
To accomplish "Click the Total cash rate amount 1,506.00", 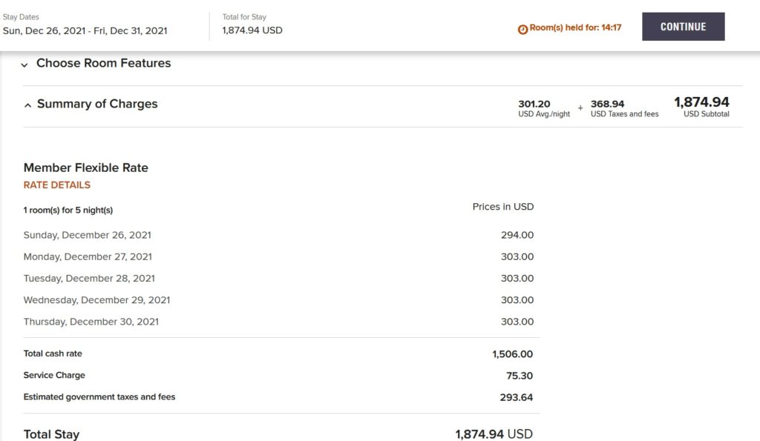I will click(512, 354).
